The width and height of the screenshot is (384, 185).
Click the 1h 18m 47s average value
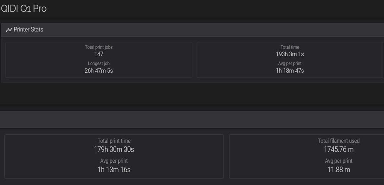coord(290,71)
